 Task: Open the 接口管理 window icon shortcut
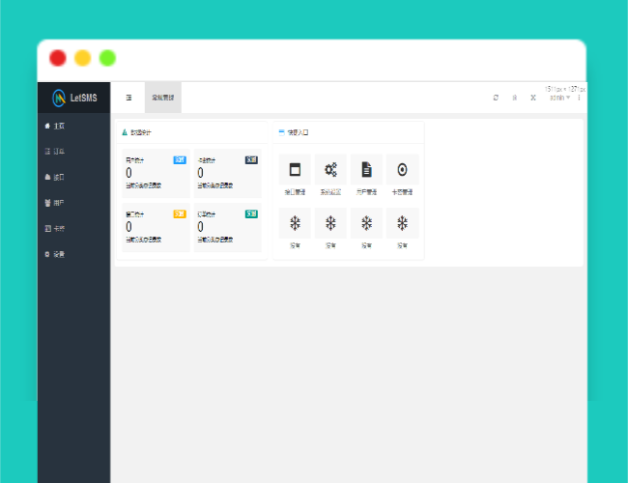pos(295,170)
